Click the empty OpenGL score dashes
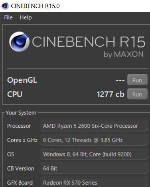Viewport: 150px width, 187px height. coord(120,80)
